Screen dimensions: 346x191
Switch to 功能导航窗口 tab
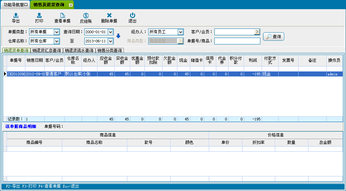click(16, 5)
